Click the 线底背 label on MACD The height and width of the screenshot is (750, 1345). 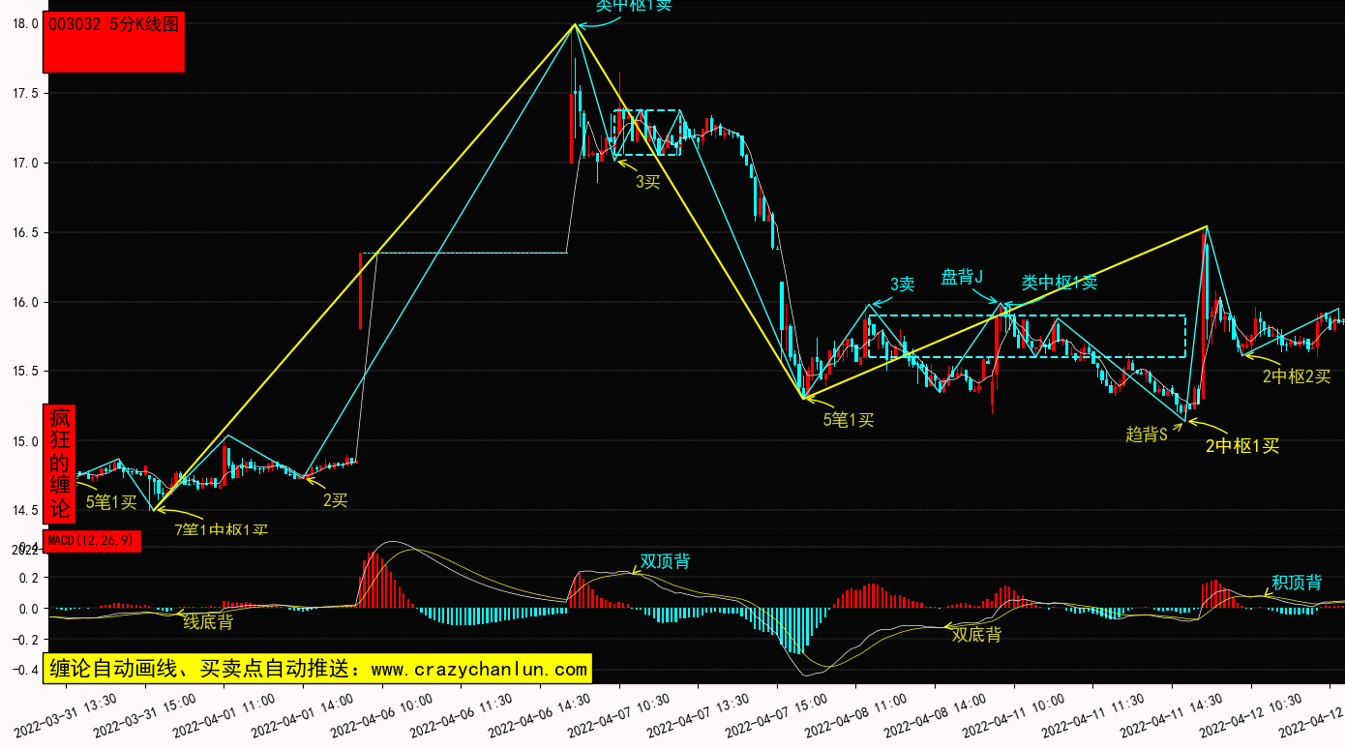(x=208, y=622)
